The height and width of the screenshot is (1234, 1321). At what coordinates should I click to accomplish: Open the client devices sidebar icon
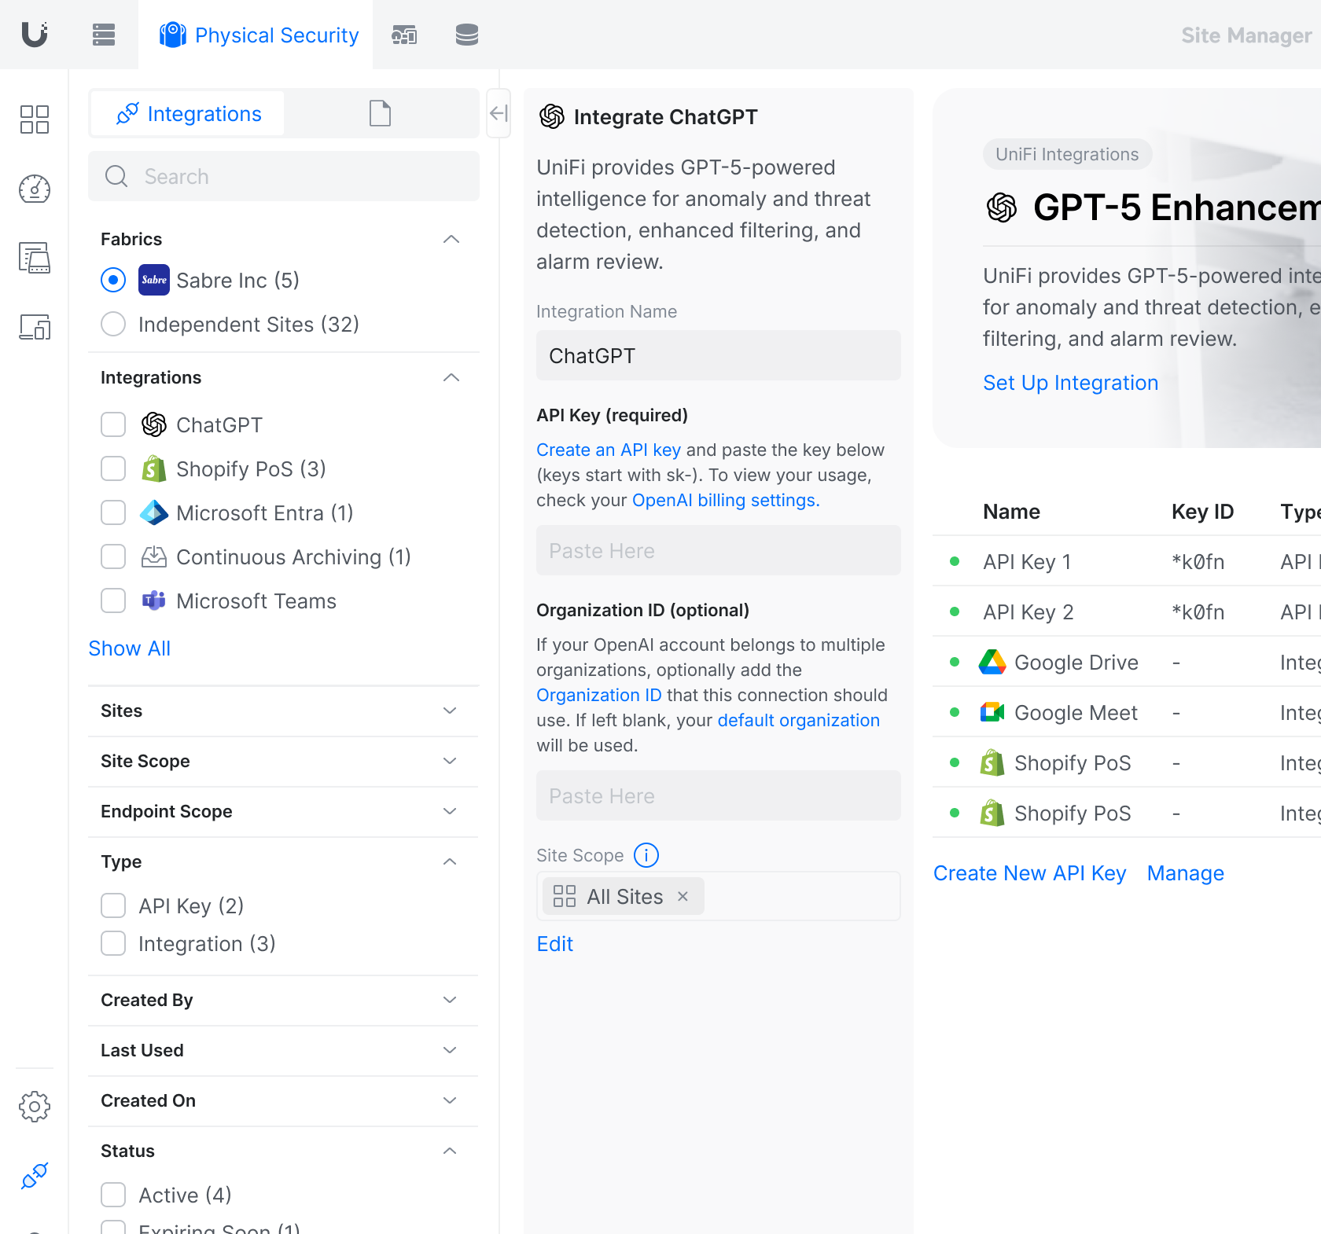click(x=35, y=327)
